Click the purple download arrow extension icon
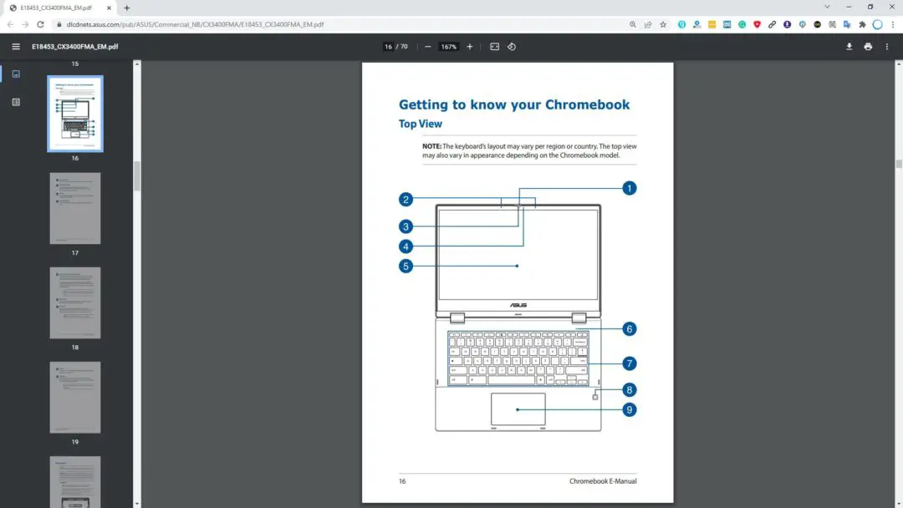 (x=788, y=25)
